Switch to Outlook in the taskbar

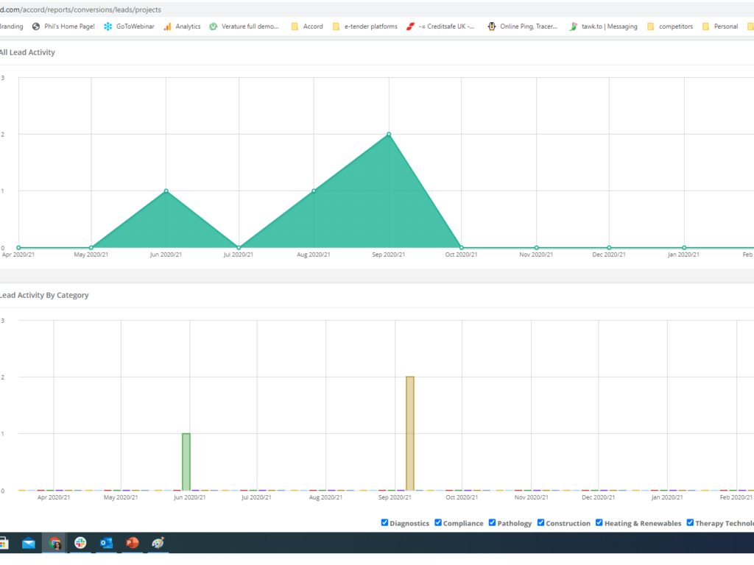click(x=106, y=543)
